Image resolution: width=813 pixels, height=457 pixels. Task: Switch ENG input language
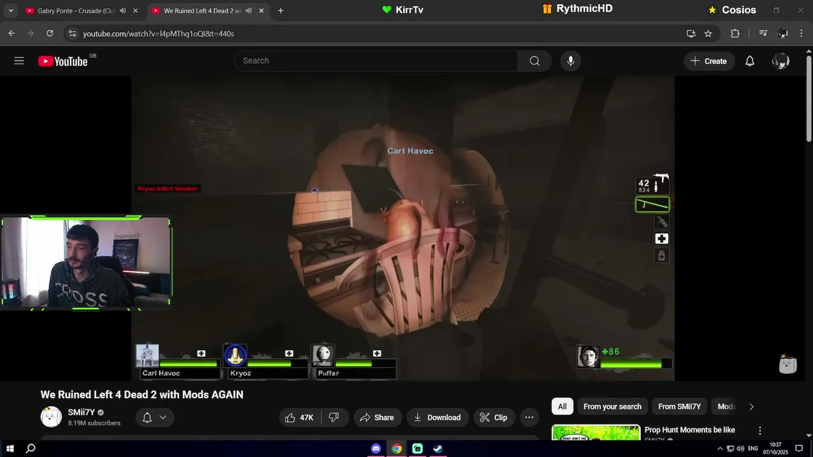pos(753,449)
